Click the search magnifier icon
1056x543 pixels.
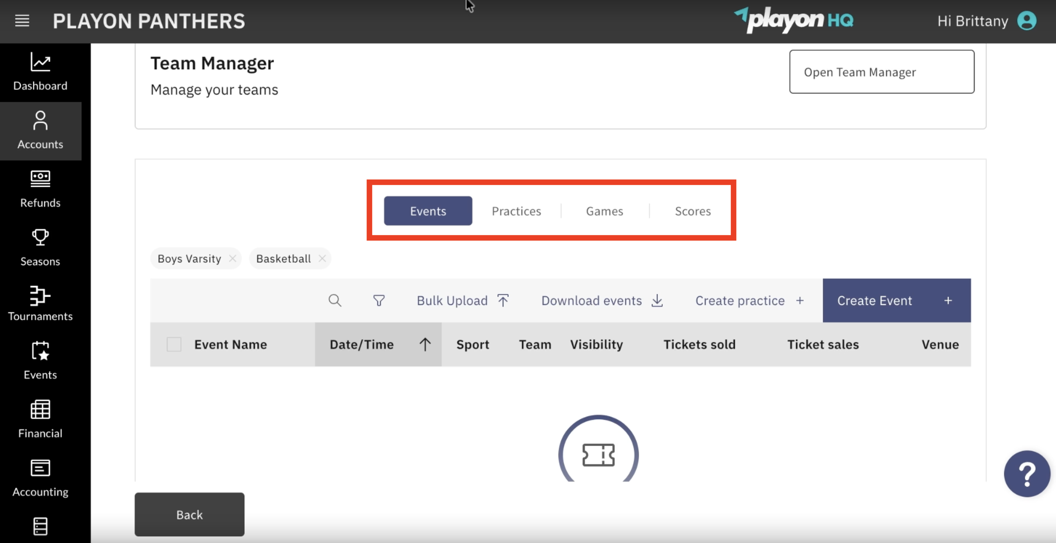335,301
